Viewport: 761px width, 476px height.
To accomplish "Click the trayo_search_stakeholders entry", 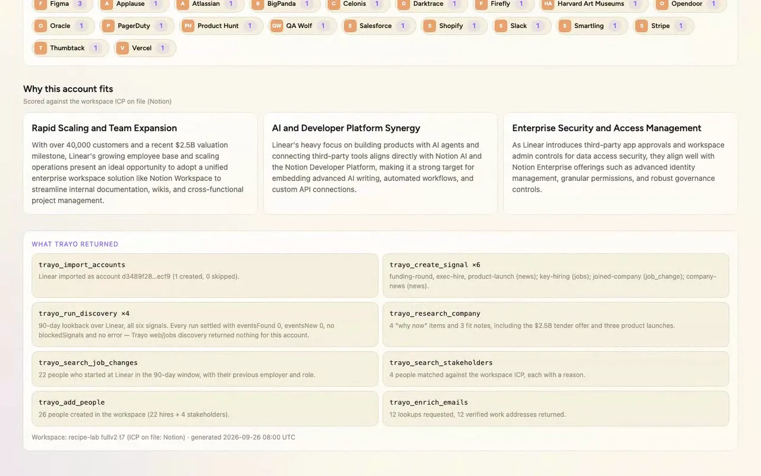I will pyautogui.click(x=555, y=369).
